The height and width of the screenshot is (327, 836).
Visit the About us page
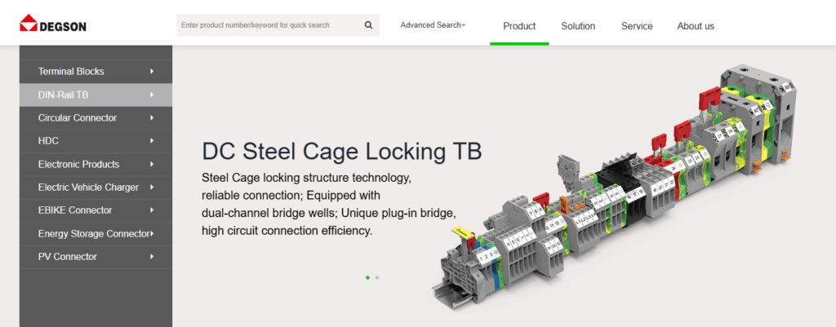pos(696,26)
